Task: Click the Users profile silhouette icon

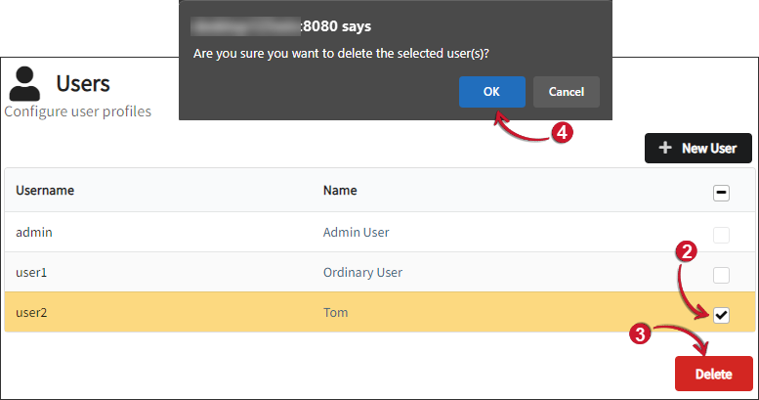Action: [24, 84]
